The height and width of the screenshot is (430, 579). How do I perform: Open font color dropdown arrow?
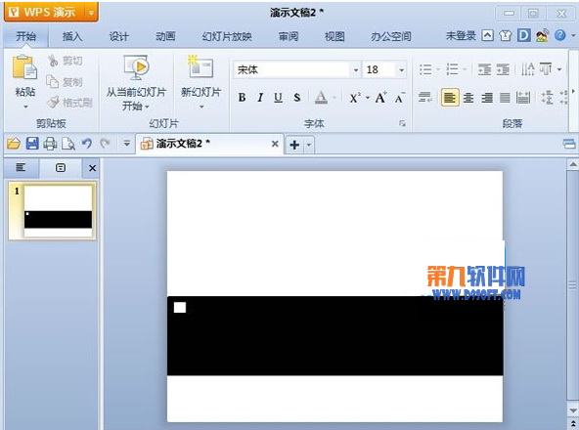pyautogui.click(x=334, y=98)
